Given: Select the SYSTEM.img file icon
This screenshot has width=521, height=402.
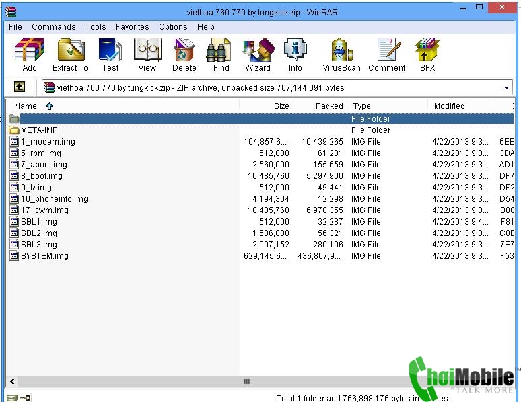Looking at the screenshot, I should (x=14, y=256).
